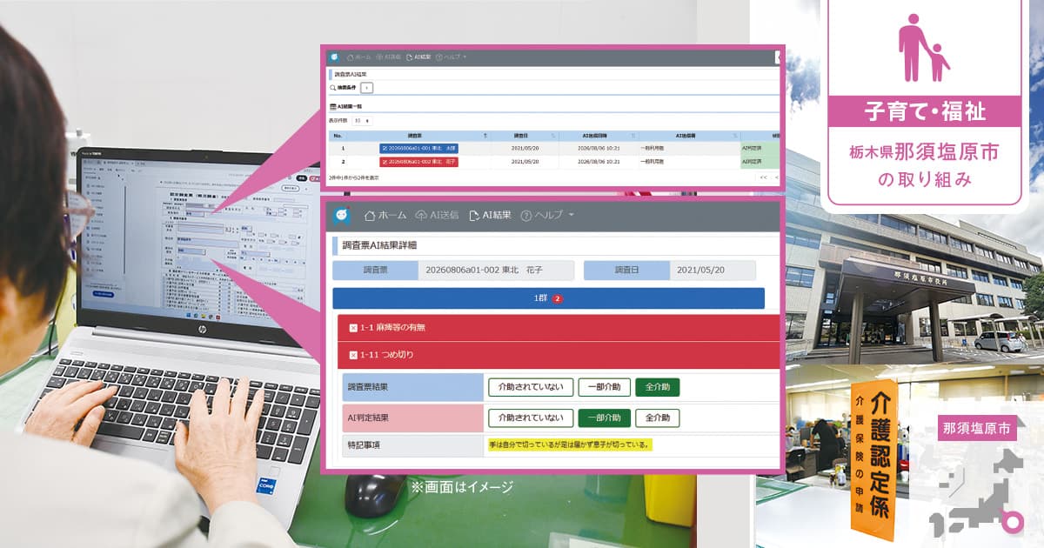This screenshot has height=548, width=1044.
Task: Click the 検索条件 magnifier icon
Action: coord(332,88)
